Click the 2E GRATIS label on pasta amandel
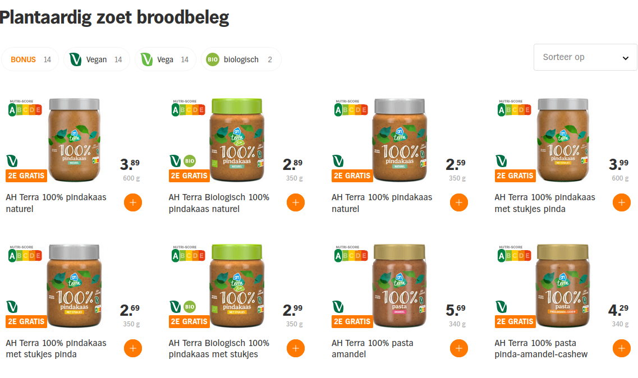Viewport: 638px width, 378px height. (352, 321)
